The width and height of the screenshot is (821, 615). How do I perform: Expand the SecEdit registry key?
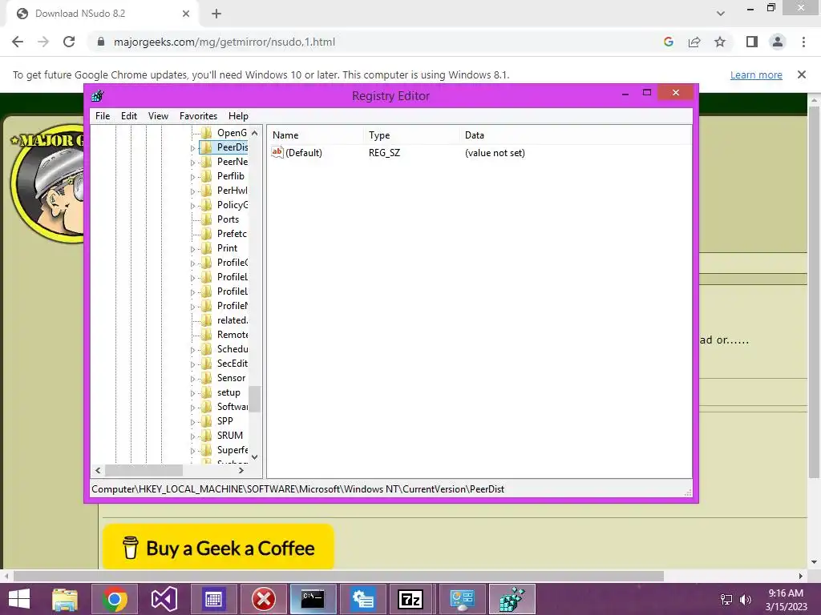[192, 364]
